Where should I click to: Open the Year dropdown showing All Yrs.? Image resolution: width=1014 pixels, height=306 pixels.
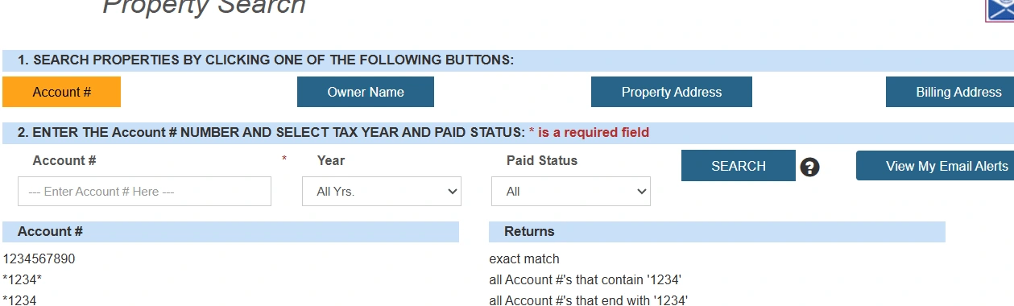pyautogui.click(x=382, y=192)
